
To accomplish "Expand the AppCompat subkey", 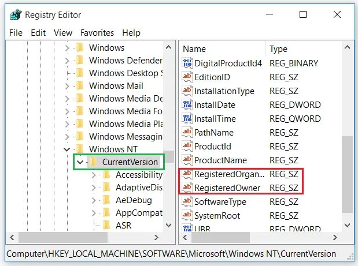I will tap(94, 213).
